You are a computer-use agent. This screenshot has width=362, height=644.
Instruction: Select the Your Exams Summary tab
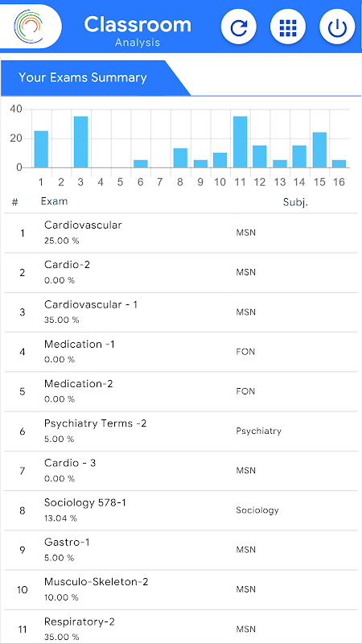(83, 77)
